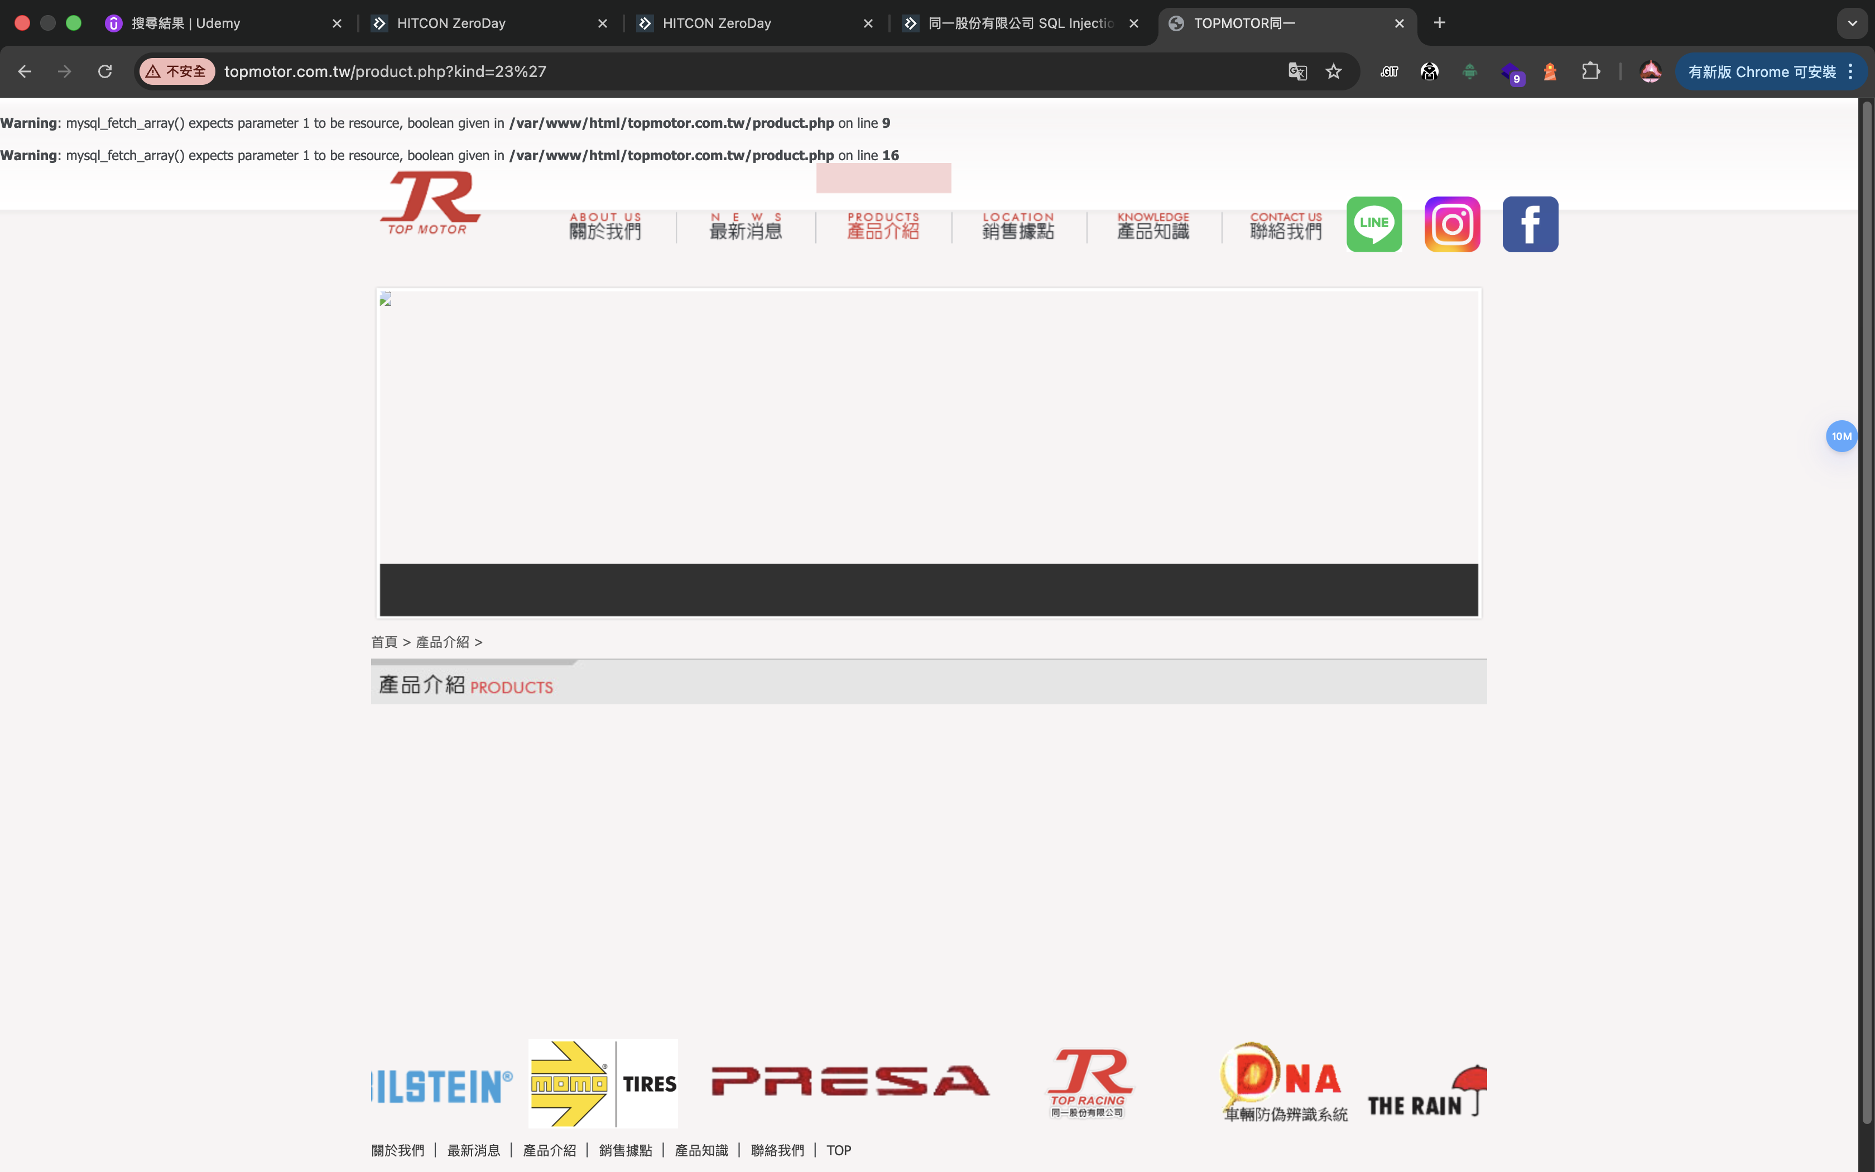The height and width of the screenshot is (1172, 1875).
Task: Open the Chrome profile avatar
Action: click(x=1650, y=71)
